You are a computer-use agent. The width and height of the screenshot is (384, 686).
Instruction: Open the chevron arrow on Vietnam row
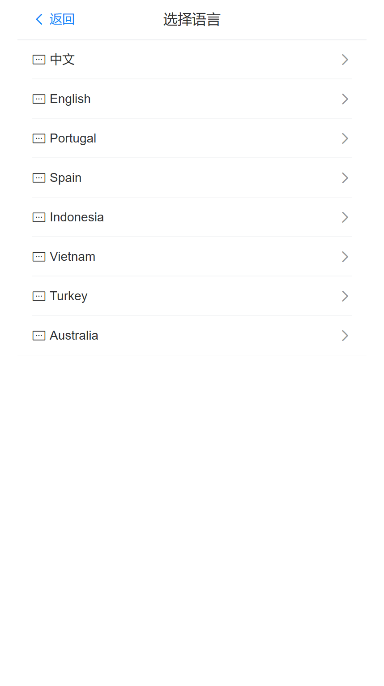[345, 257]
